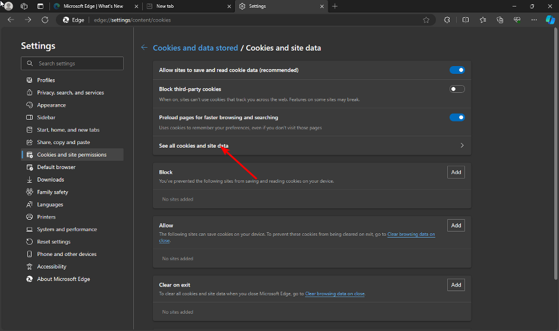Click the search magnifier icon in Search settings
This screenshot has height=331, width=559.
30,63
